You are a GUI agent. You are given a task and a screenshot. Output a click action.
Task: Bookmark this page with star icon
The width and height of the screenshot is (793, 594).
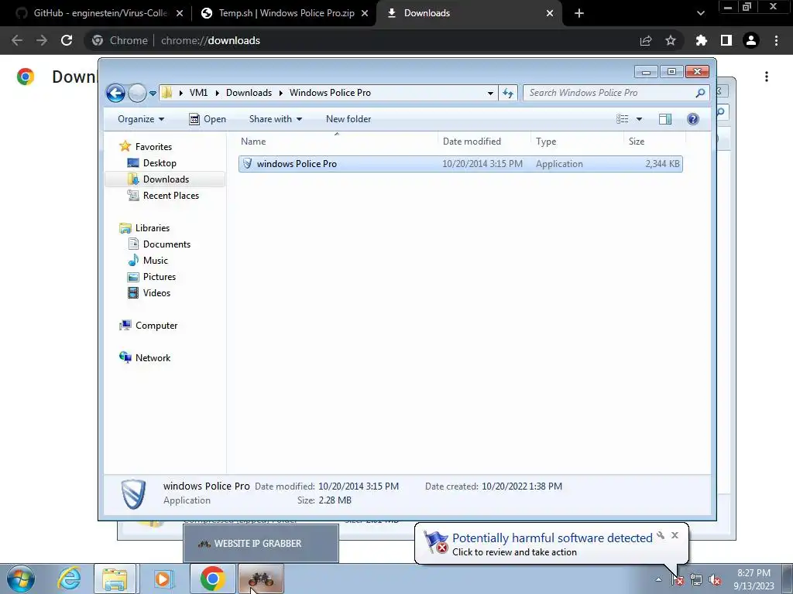[x=671, y=40]
